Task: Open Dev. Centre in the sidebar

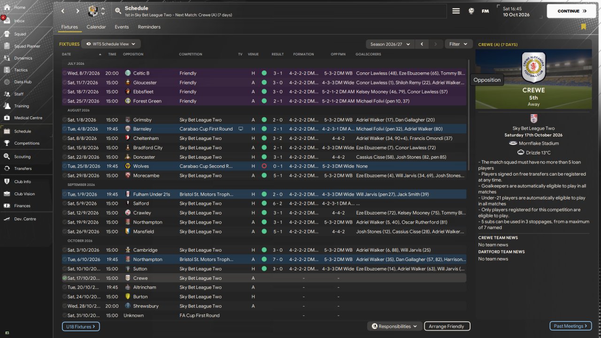Action: (x=25, y=219)
